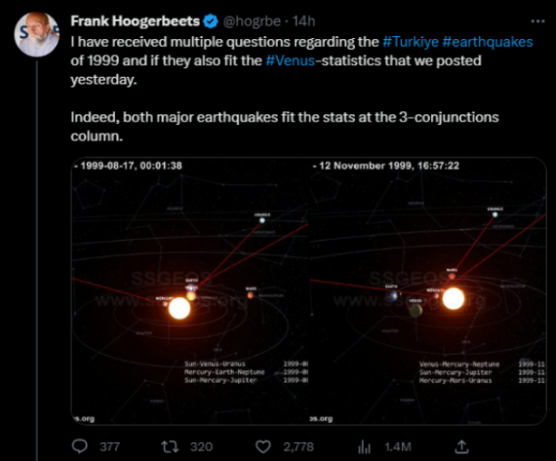
Task: Open the 1999-08-17 solar system image
Action: click(190, 291)
